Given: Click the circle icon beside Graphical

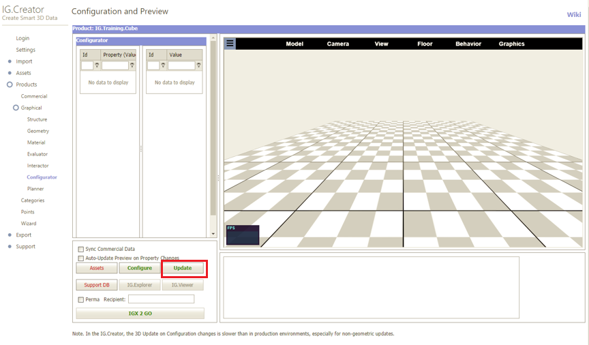Looking at the screenshot, I should [16, 108].
